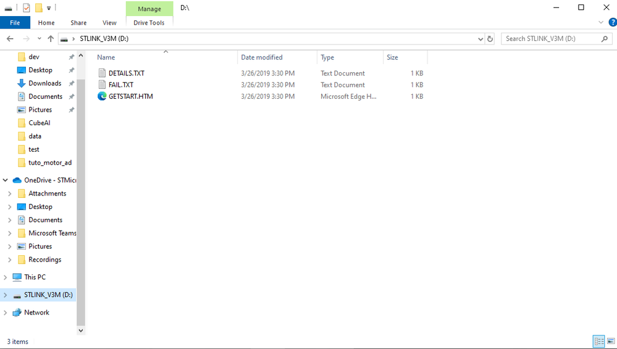Expand the STLINK_V3M (D:) tree node
This screenshot has width=617, height=349.
[5, 295]
